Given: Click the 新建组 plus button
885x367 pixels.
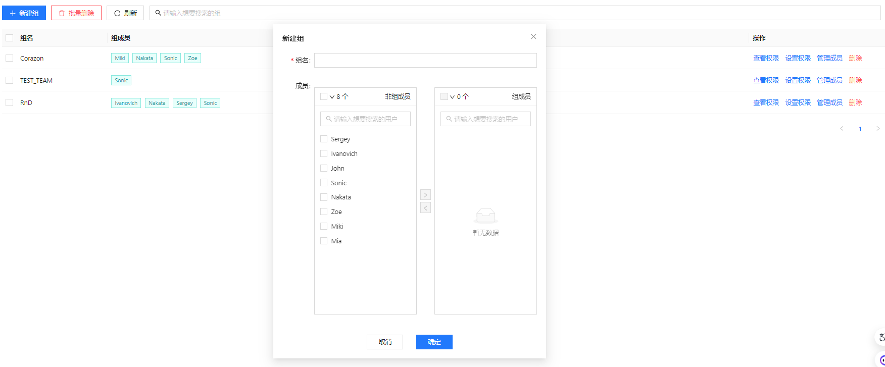Looking at the screenshot, I should coord(24,13).
